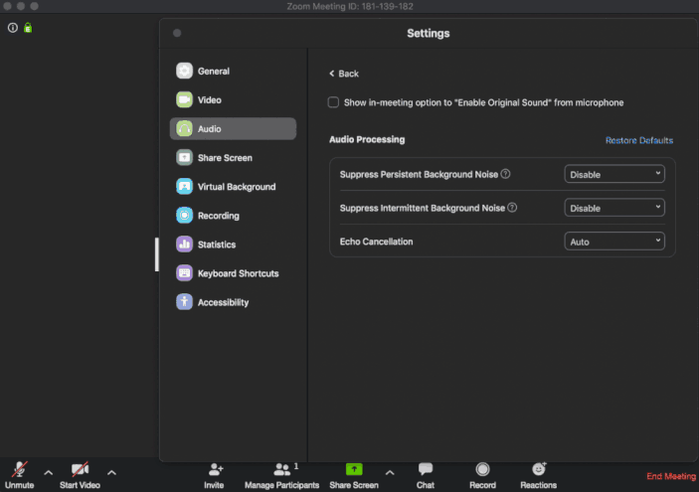This screenshot has width=699, height=492.
Task: Click the green encryption lock icon
Action: tap(28, 28)
